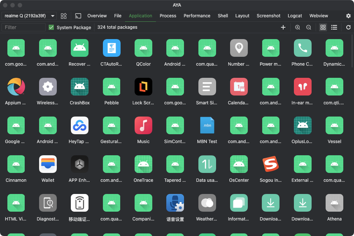The image size is (354, 236).
Task: Open the Smart Si... app icon
Action: [x=207, y=87]
